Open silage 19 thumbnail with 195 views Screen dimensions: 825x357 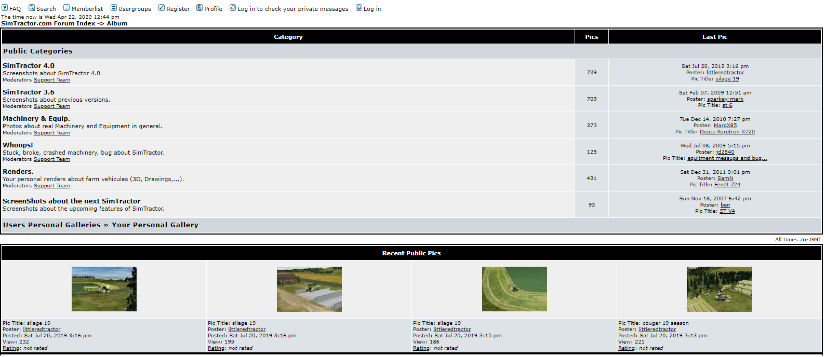point(309,289)
